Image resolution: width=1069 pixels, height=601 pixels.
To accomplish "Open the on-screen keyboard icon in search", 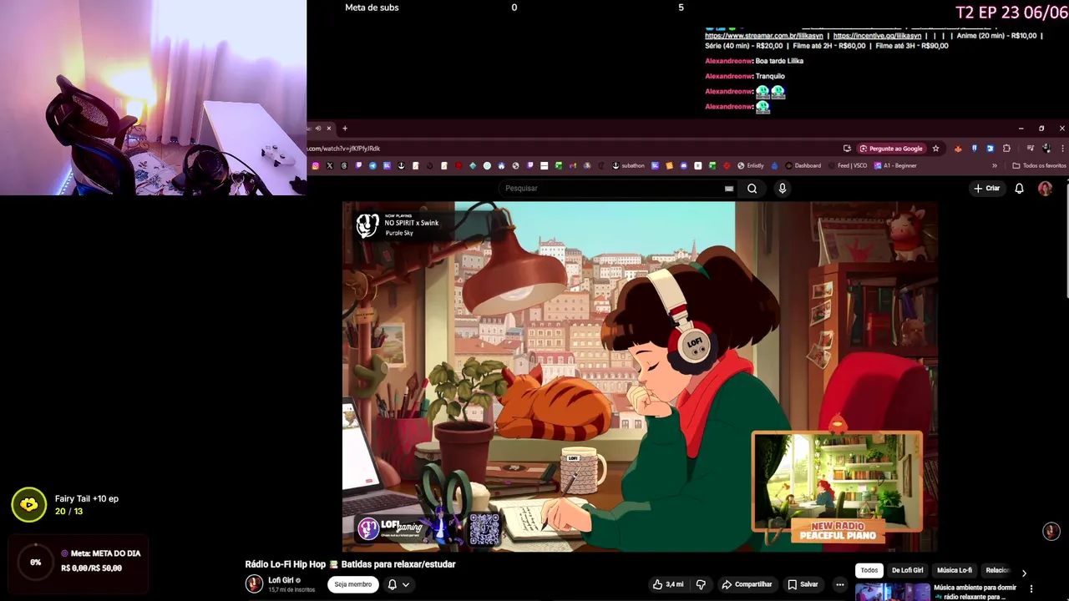I will 729,189.
